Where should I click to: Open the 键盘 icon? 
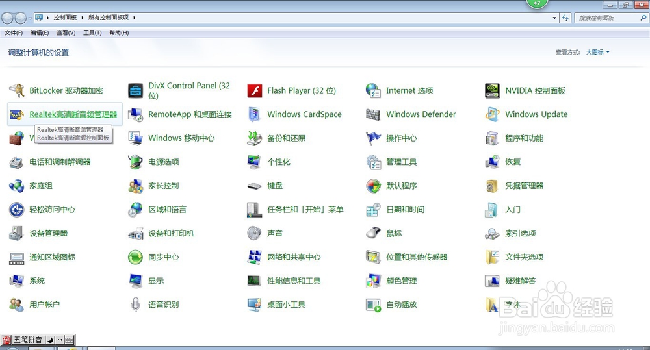pos(255,186)
